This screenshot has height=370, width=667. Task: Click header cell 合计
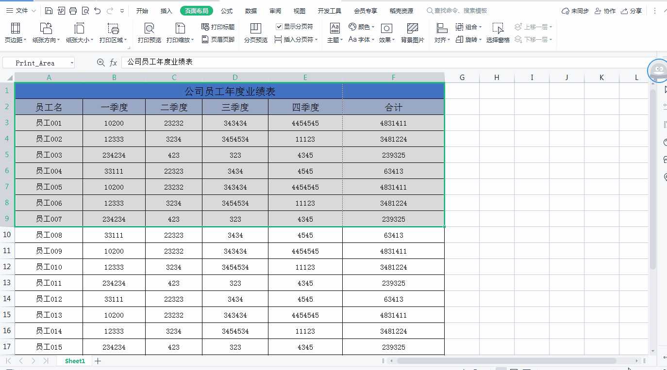[x=393, y=107]
